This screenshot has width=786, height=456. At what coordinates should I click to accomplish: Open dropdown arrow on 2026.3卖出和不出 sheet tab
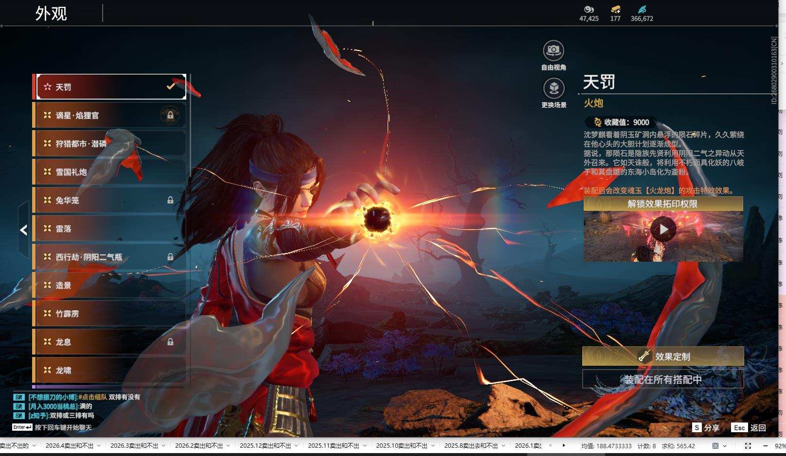coord(163,446)
